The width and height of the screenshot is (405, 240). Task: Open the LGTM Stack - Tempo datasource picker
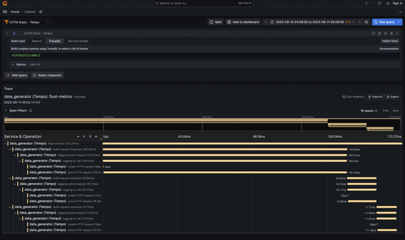tap(27, 22)
